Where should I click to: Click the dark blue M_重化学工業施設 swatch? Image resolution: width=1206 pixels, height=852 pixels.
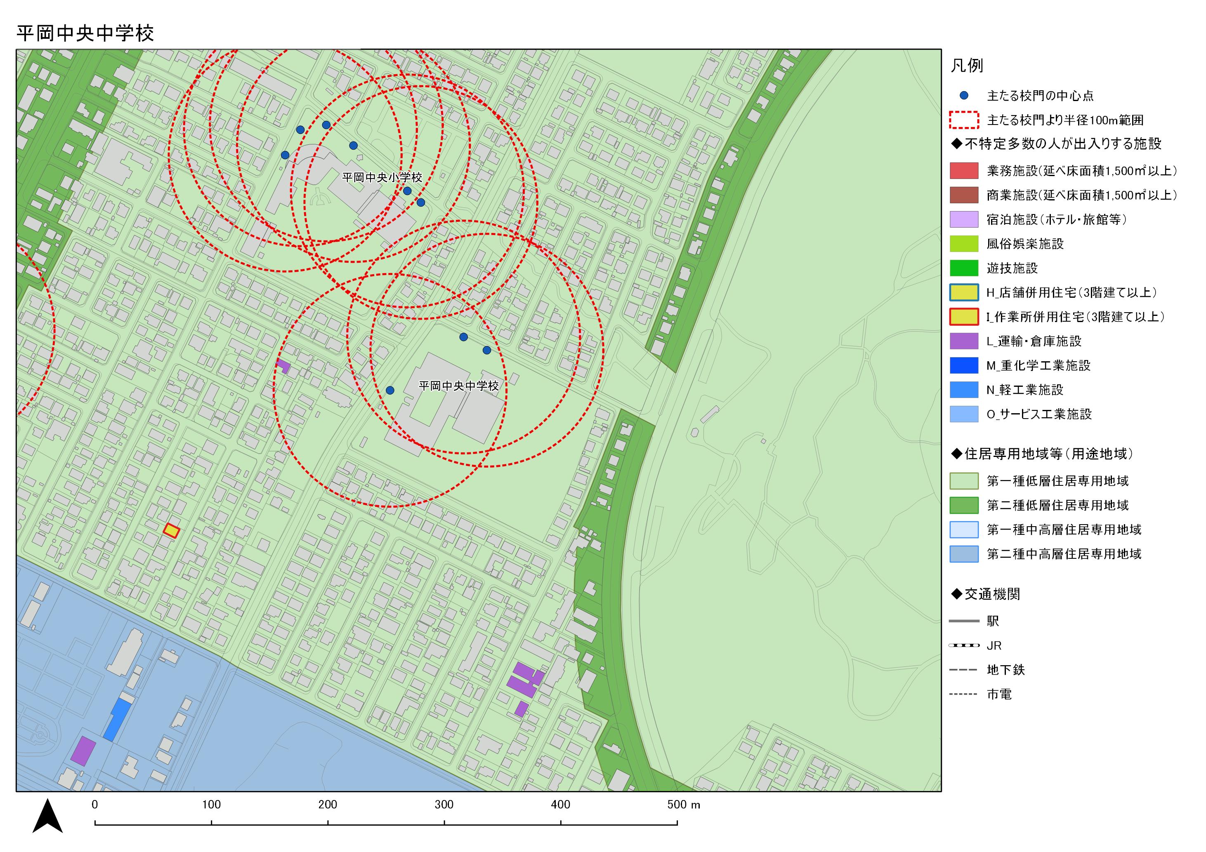click(x=964, y=365)
